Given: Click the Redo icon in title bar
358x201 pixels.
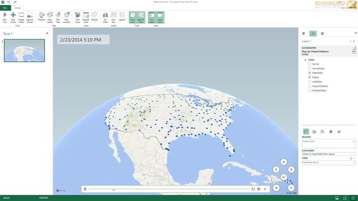Looking at the screenshot, I should click(x=15, y=2).
